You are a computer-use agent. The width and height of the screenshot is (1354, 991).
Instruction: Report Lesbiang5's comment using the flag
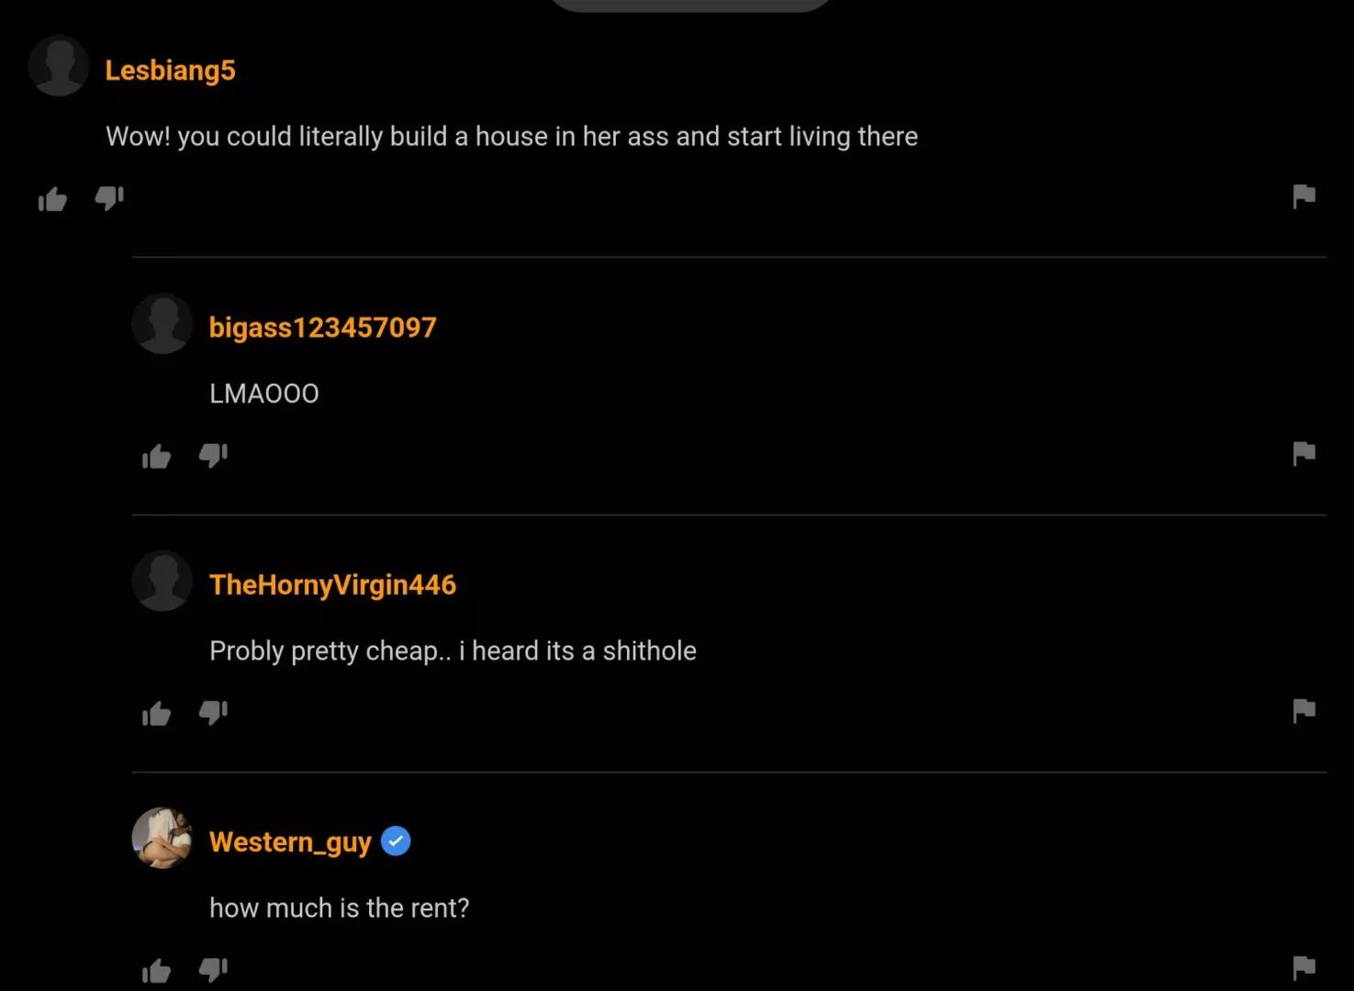pyautogui.click(x=1304, y=195)
